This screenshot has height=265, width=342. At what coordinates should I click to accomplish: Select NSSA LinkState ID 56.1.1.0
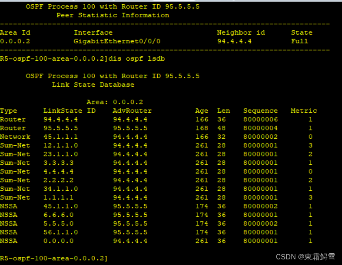pos(60,232)
